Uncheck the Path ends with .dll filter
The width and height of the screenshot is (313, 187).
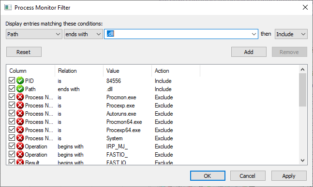pos(12,89)
